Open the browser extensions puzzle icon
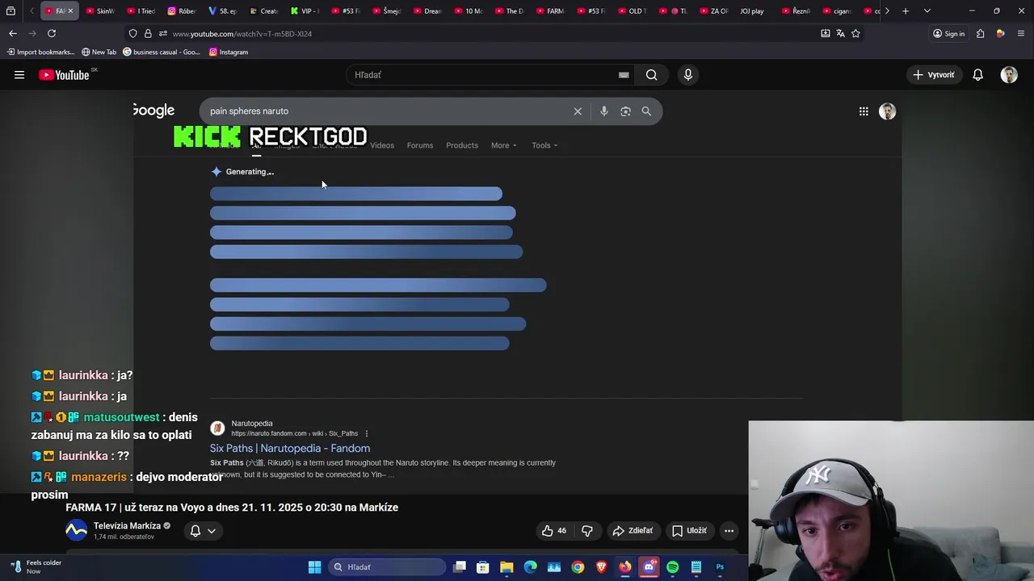 pos(980,33)
